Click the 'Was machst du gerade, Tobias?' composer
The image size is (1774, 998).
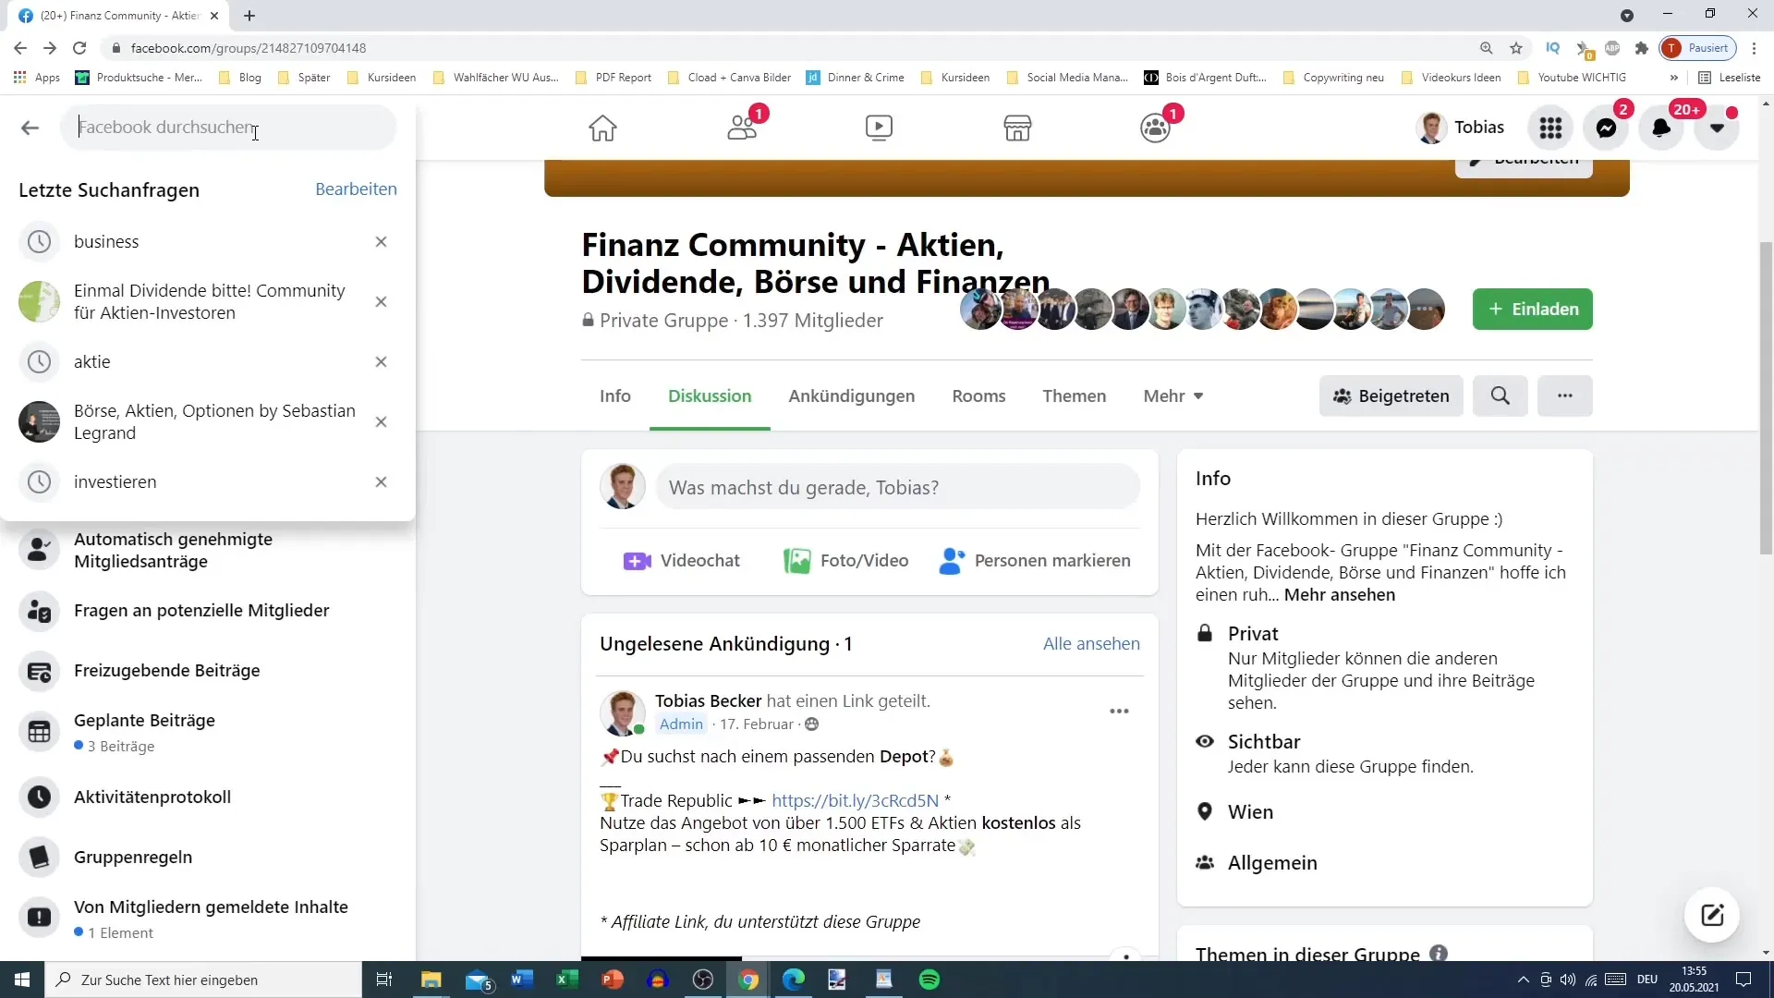(897, 487)
